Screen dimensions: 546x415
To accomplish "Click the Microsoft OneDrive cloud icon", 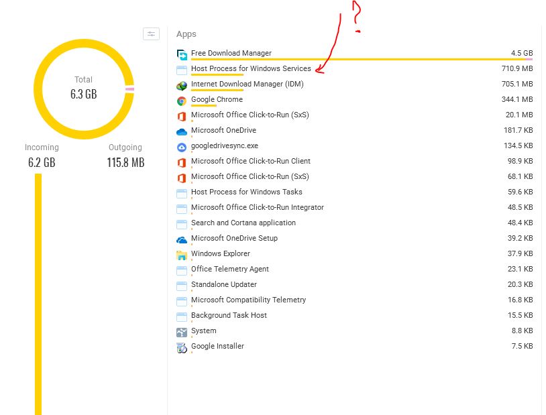I will [x=182, y=132].
